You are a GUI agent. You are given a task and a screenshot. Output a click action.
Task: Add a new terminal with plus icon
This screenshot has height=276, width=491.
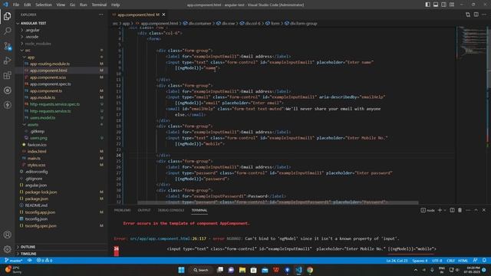click(x=440, y=210)
